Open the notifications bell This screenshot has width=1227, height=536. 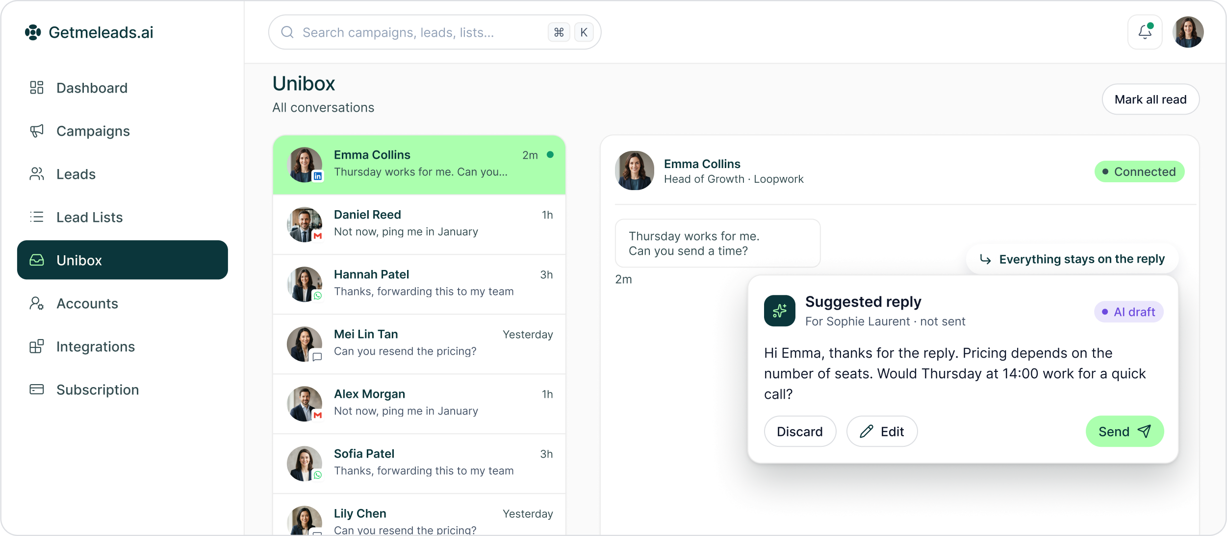[1145, 32]
